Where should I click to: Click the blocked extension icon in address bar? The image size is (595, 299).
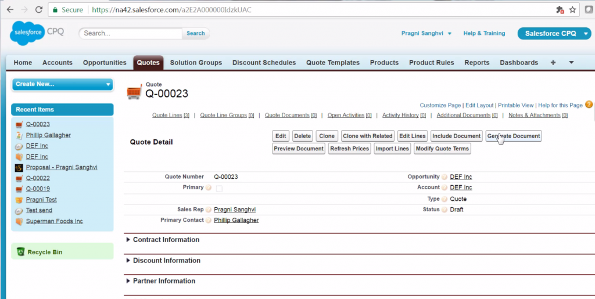pyautogui.click(x=560, y=10)
